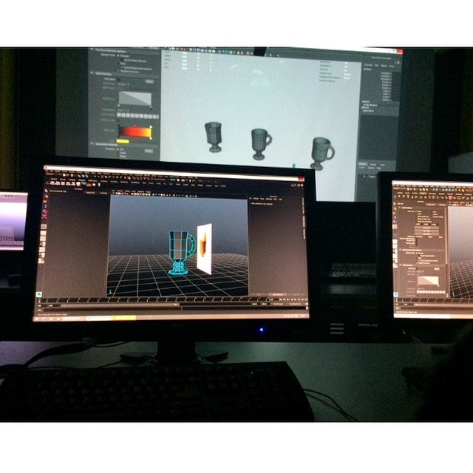Enable the Symmetry Off radio button on projected screen
The image size is (473, 473).
pyautogui.click(x=118, y=150)
